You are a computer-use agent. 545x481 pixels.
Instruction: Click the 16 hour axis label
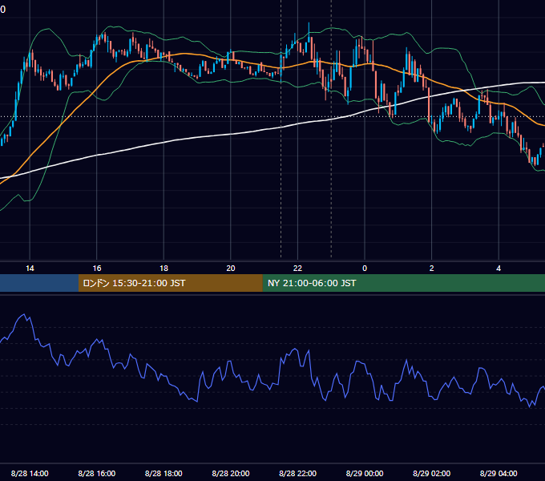97,269
